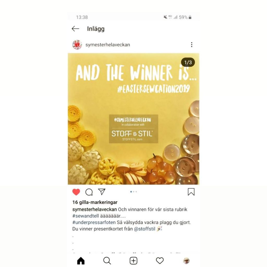Viewport: 267px width, 267px height.
Task: Create a new post with plus icon
Action: click(133, 261)
